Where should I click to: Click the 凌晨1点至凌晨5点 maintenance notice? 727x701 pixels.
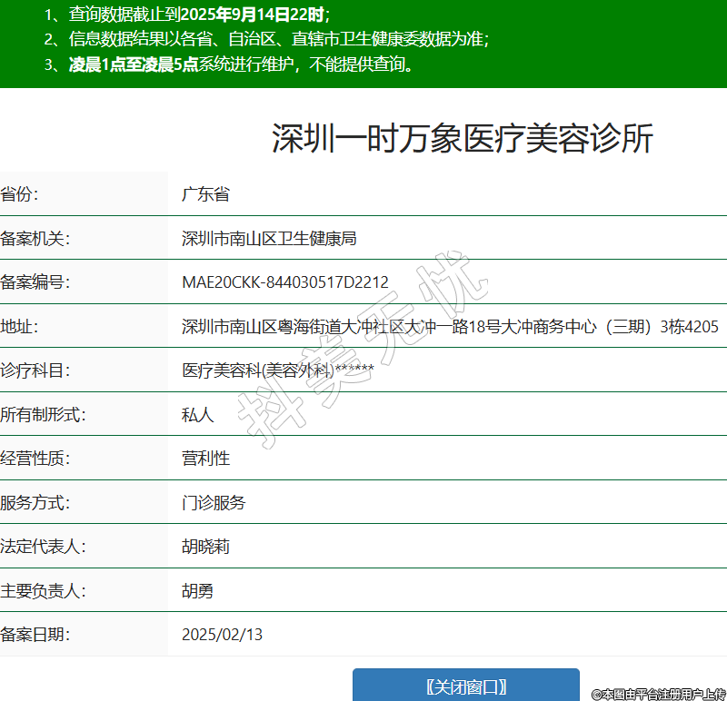click(134, 64)
